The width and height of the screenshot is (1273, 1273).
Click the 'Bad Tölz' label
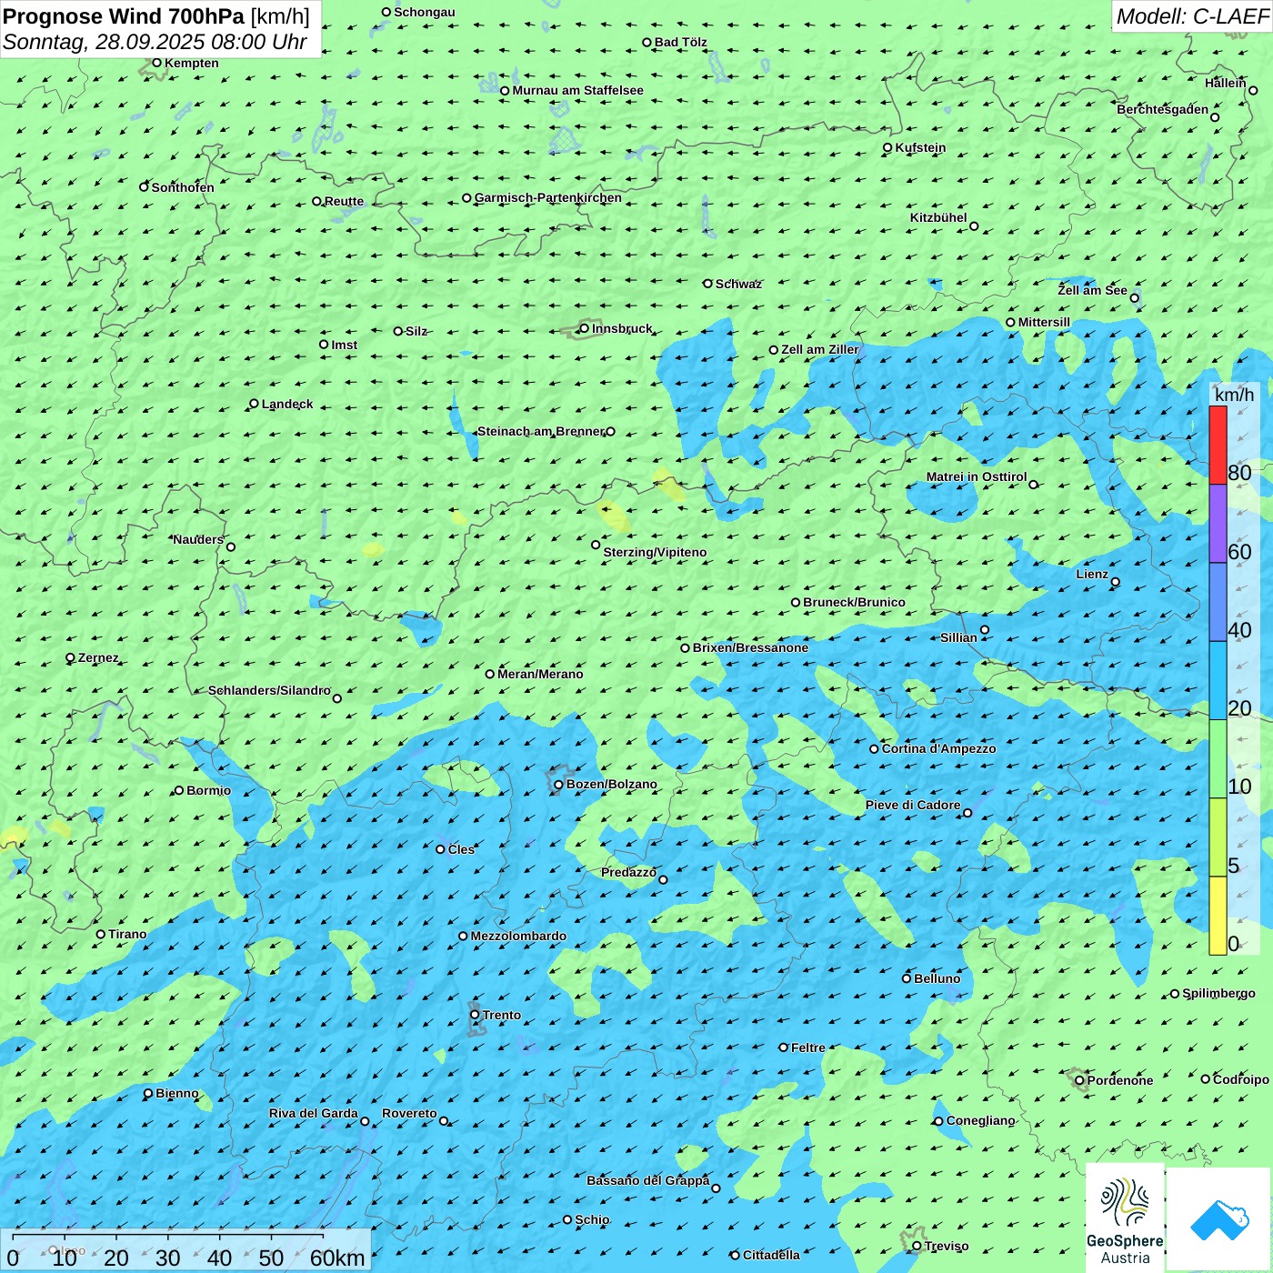coord(680,42)
